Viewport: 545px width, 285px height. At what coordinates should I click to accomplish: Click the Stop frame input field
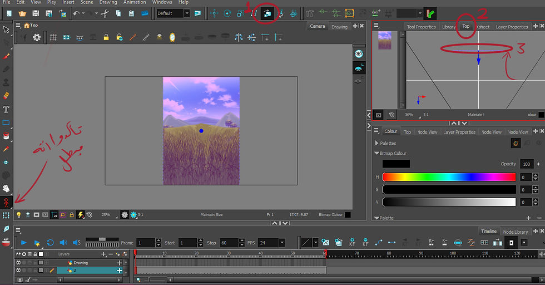click(x=229, y=243)
